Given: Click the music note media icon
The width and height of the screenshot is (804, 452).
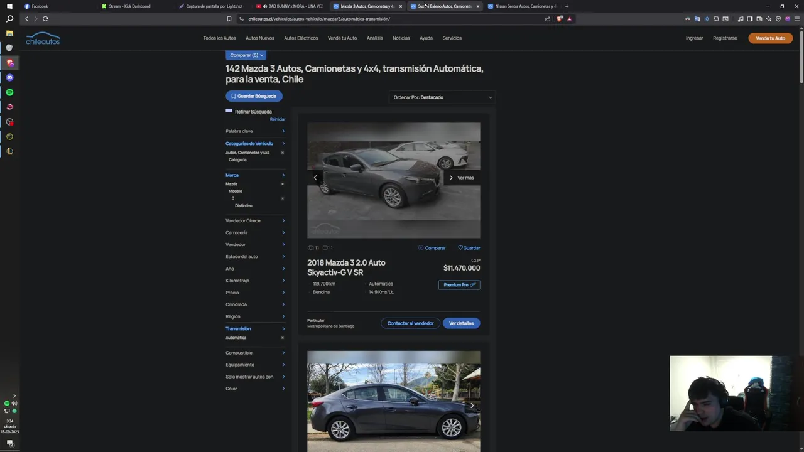Looking at the screenshot, I should 741,19.
